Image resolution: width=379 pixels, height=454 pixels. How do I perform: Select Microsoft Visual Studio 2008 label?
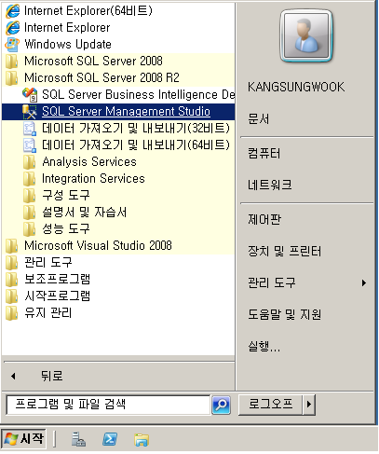[x=98, y=246]
